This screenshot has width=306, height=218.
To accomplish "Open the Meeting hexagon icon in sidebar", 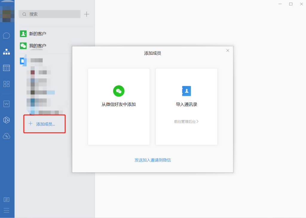I will pos(7,120).
